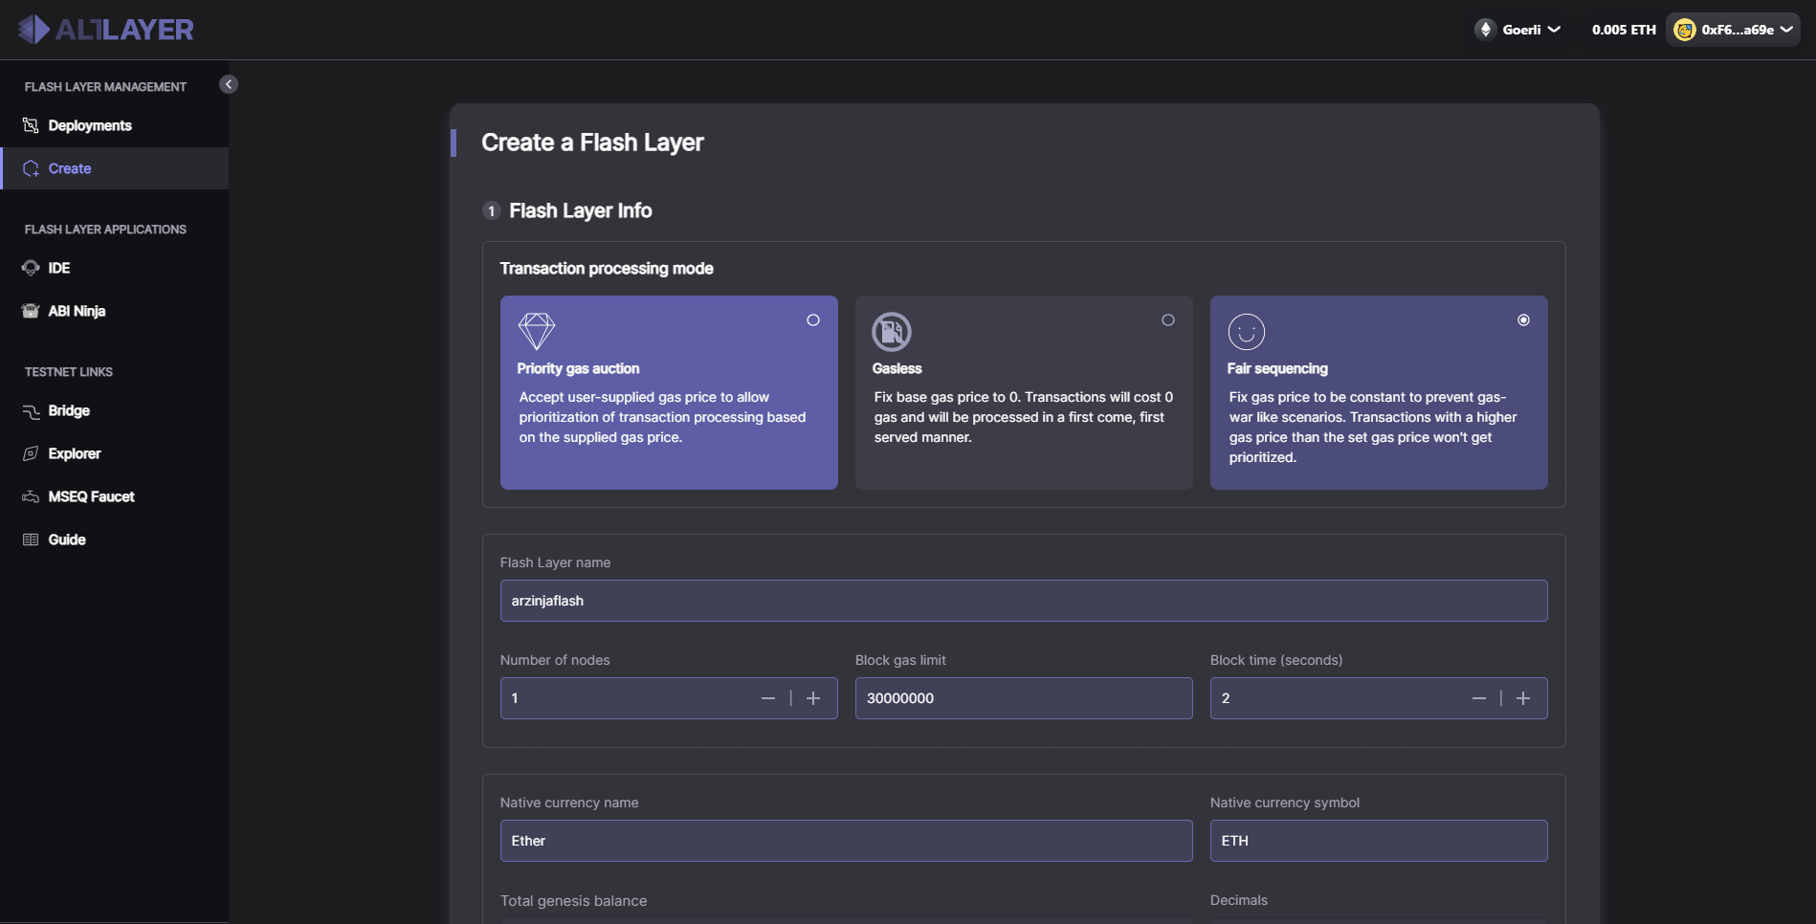Click the Native currency name field
The width and height of the screenshot is (1816, 924).
[x=847, y=841]
